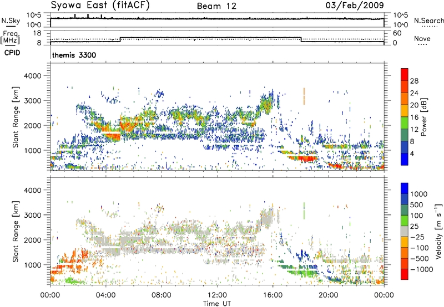
Task: Select the Slant Range label of velocity panel
Action: (x=16, y=232)
